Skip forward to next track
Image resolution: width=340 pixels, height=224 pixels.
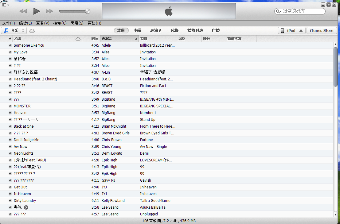(x=49, y=11)
